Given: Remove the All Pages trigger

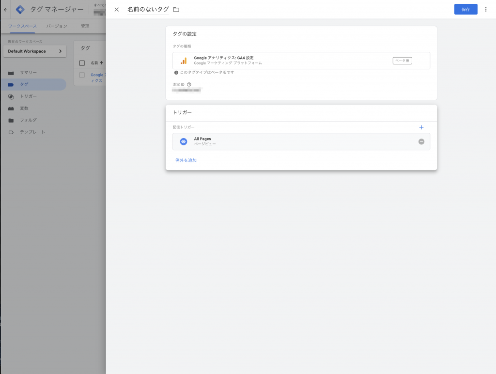Looking at the screenshot, I should (421, 142).
